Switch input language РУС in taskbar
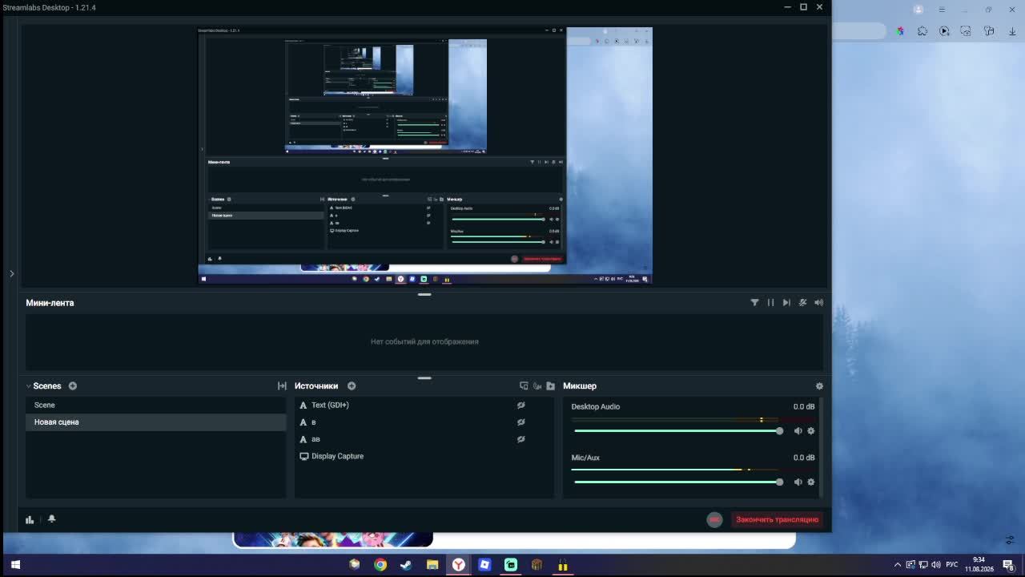The height and width of the screenshot is (577, 1025). click(x=951, y=565)
